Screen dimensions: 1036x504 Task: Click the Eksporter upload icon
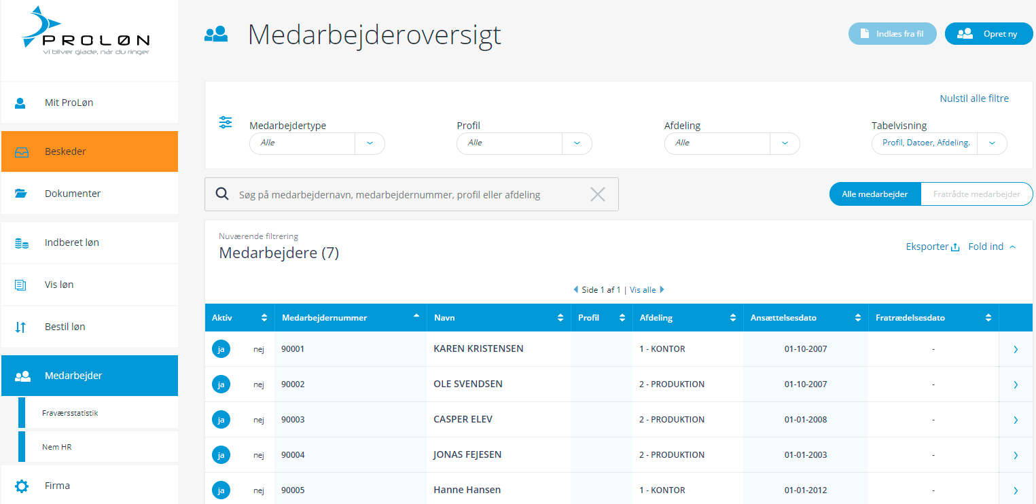click(x=954, y=247)
